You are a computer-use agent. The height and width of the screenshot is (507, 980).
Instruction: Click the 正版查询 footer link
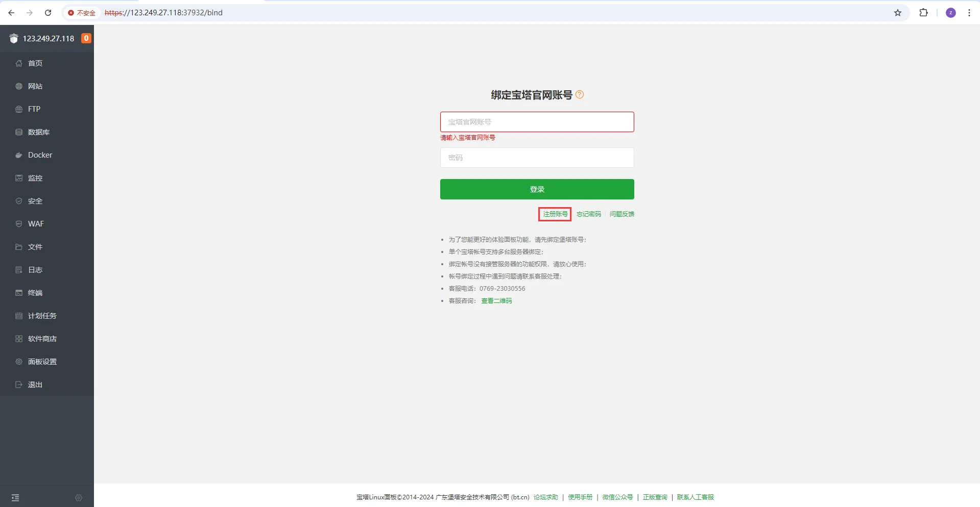click(x=655, y=497)
